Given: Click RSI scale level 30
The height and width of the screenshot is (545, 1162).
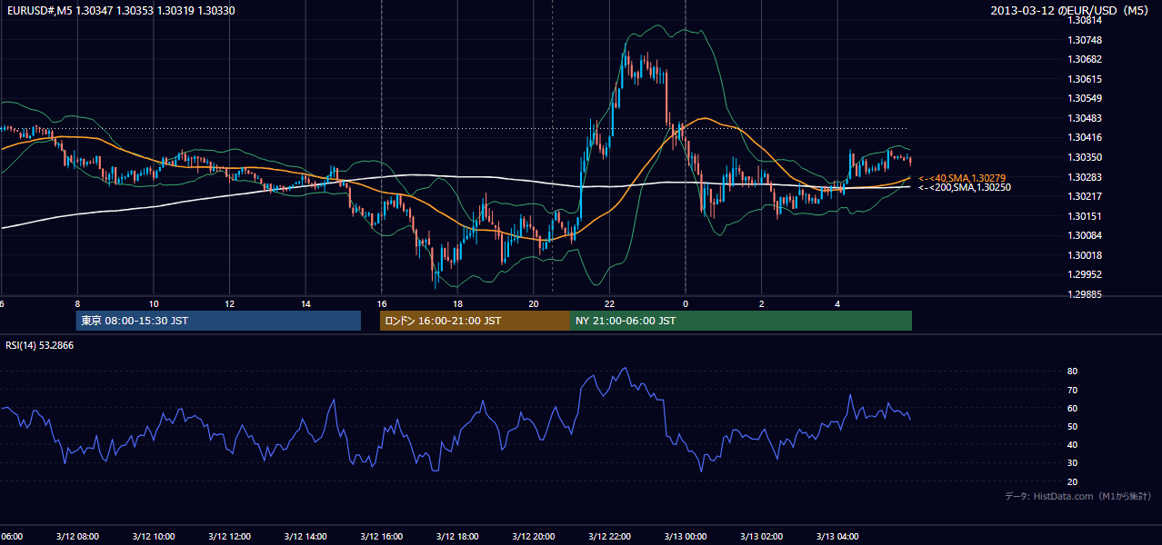Looking at the screenshot, I should coord(1072,463).
